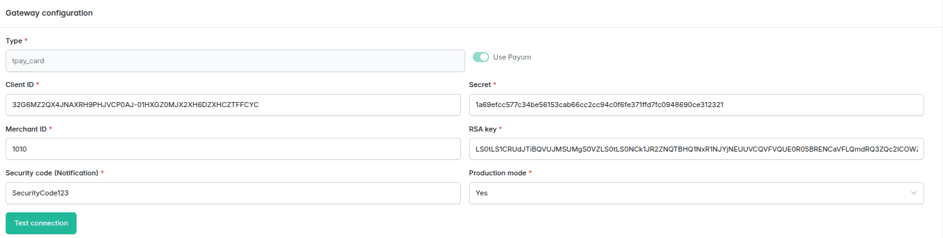This screenshot has height=238, width=943.
Task: Open the Production mode dropdown
Action: [696, 193]
